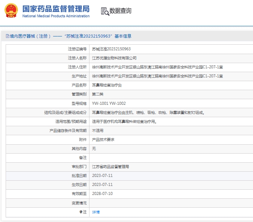This screenshot has height=222, width=253.
Task: Click the 注册证编号 label
Action: pyautogui.click(x=77, y=49)
